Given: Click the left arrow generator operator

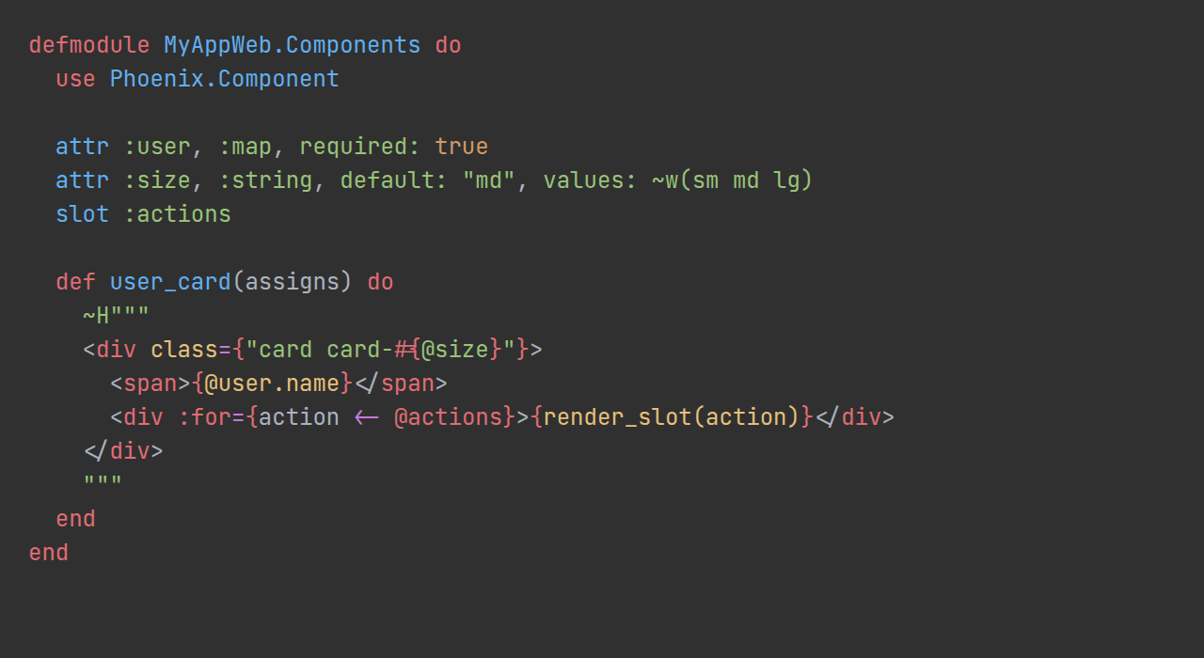Looking at the screenshot, I should [367, 417].
